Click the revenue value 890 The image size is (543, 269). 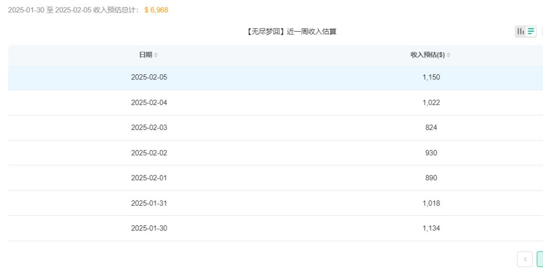[431, 178]
